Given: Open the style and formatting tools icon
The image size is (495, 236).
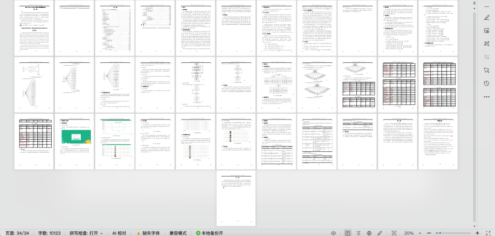Looking at the screenshot, I should [x=486, y=44].
